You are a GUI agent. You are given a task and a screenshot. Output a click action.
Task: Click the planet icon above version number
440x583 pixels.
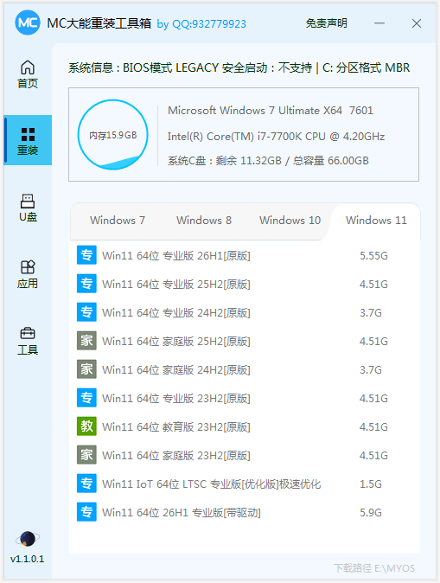28,538
